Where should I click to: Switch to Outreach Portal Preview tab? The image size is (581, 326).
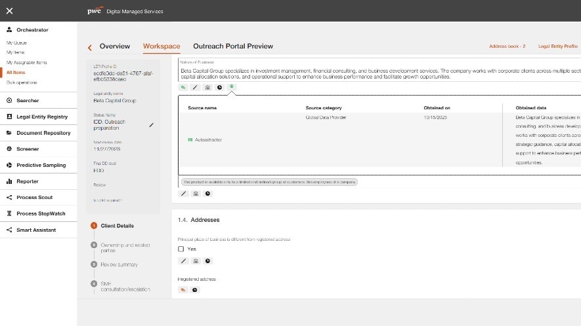point(233,46)
